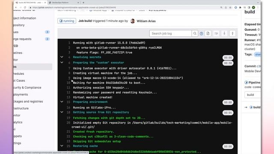Viewport: 274px width, 154px height.
Task: Open the browser three-dot menu
Action: [x=258, y=8]
